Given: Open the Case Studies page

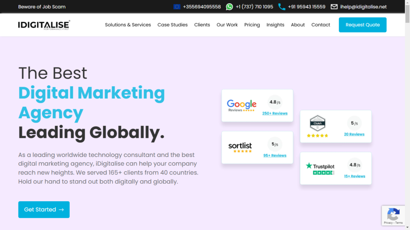Looking at the screenshot, I should click(x=173, y=25).
